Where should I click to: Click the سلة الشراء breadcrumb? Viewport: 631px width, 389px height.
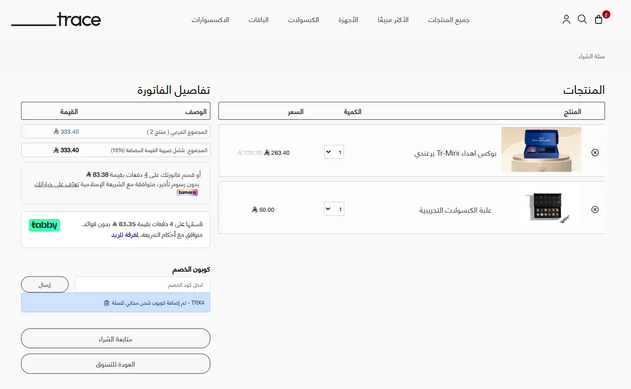point(592,56)
